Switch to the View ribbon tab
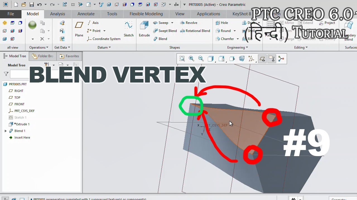The height and width of the screenshot is (200, 357). click(180, 14)
